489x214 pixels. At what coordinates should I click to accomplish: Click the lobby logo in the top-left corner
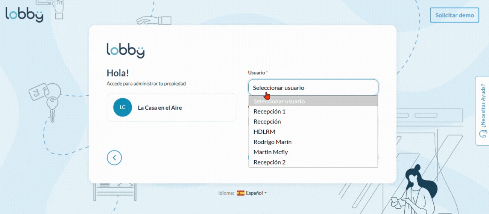[x=24, y=14]
